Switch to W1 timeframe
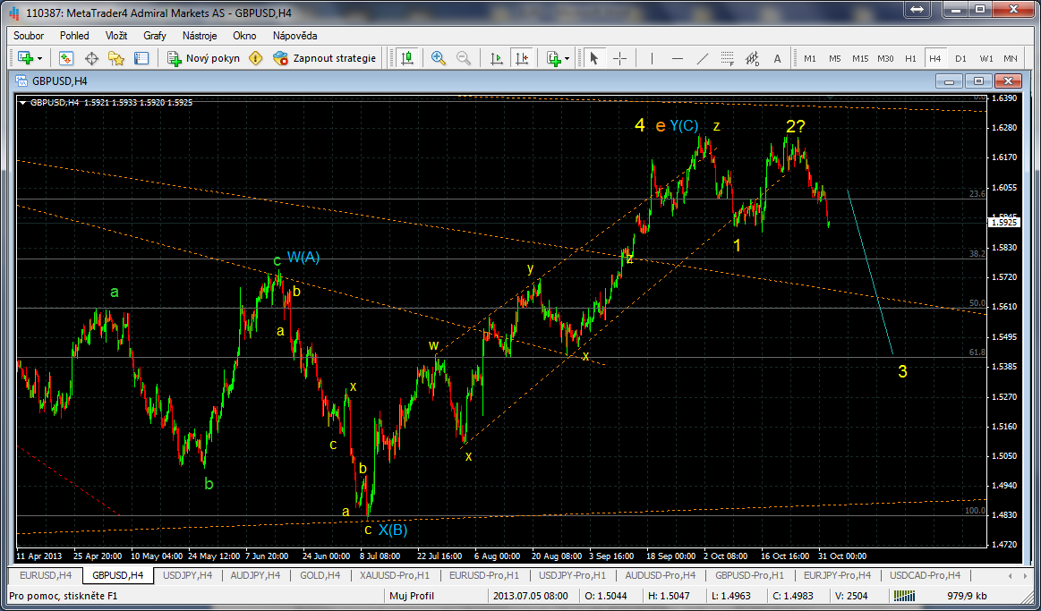Screen dimensions: 1041x611 pos(986,58)
